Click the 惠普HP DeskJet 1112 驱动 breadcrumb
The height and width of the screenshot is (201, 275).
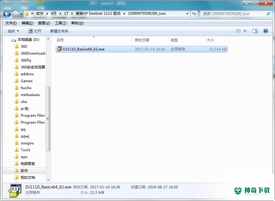98,13
